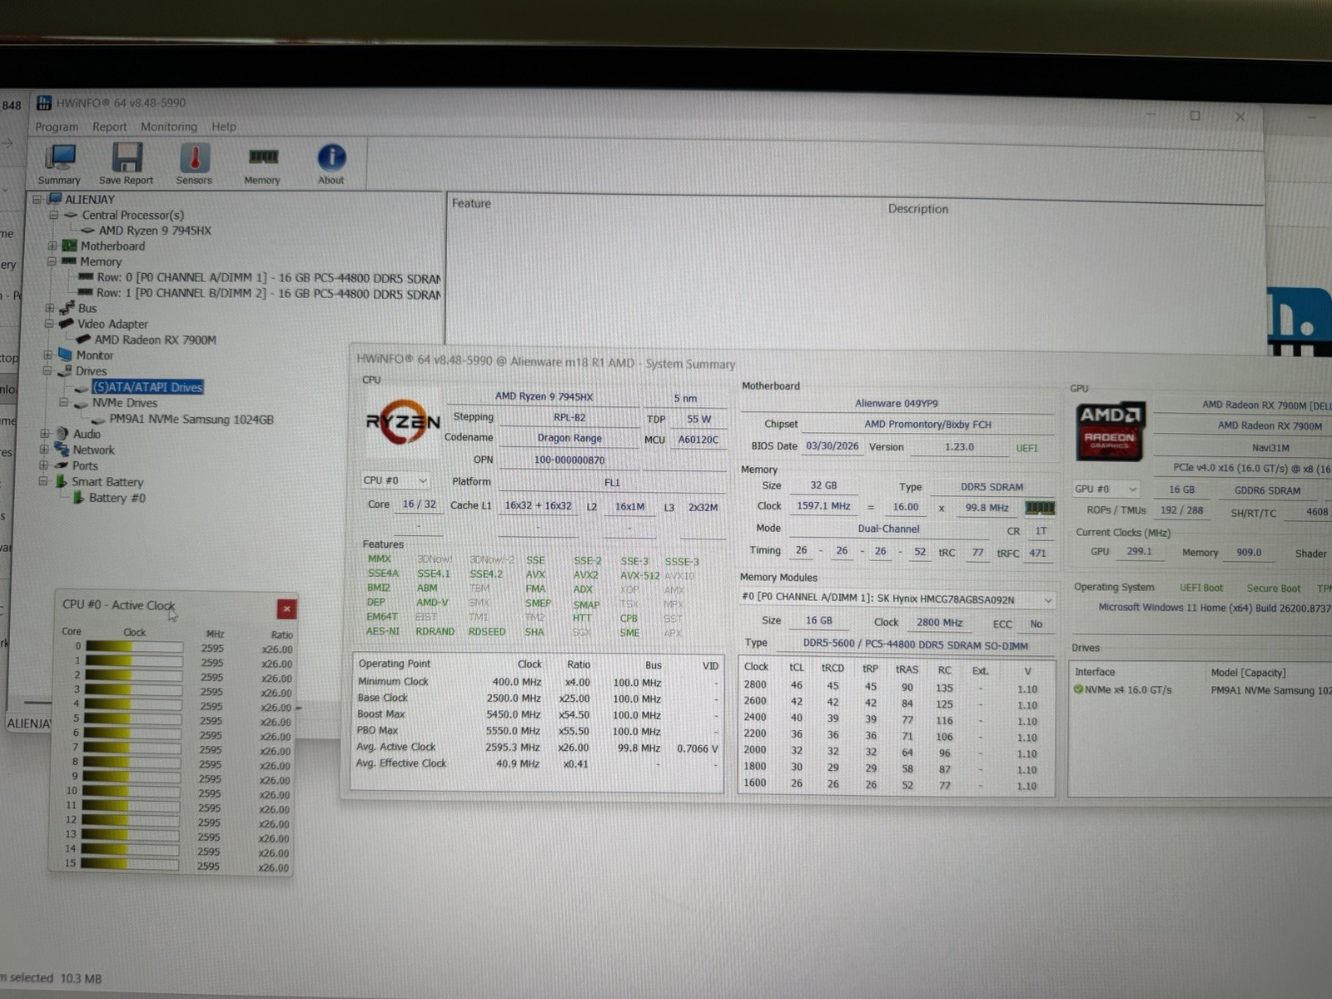Viewport: 1332px width, 999px height.
Task: Collapse the Drives tree node
Action: click(x=47, y=370)
